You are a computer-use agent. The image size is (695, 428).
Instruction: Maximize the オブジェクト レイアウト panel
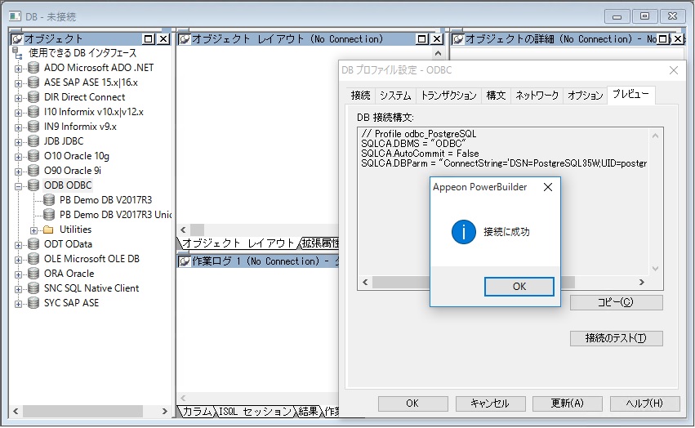tap(422, 39)
